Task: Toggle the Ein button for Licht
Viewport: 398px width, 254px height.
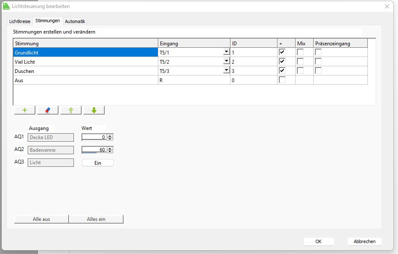Action: point(97,163)
